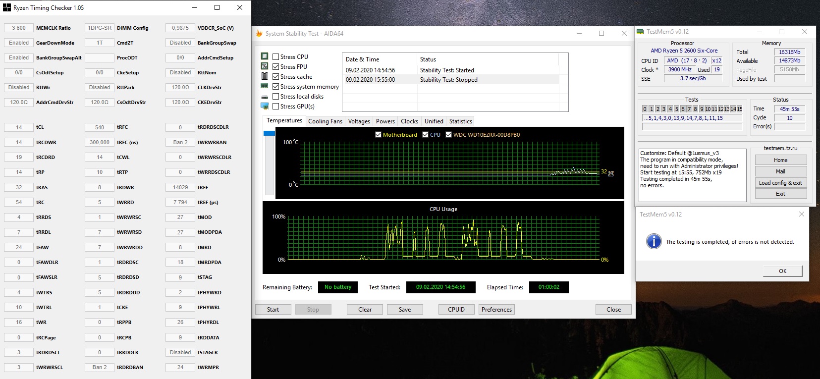The height and width of the screenshot is (379, 820).
Task: Uncheck Stress system memory
Action: pyautogui.click(x=276, y=86)
